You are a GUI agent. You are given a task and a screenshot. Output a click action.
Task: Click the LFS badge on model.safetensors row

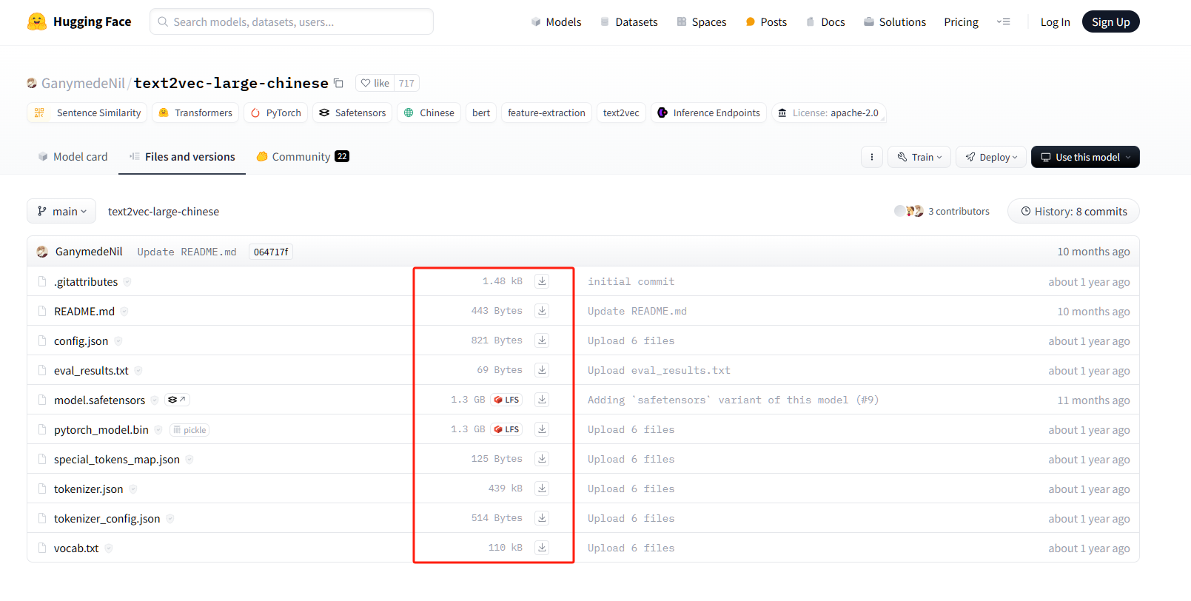[x=507, y=400]
